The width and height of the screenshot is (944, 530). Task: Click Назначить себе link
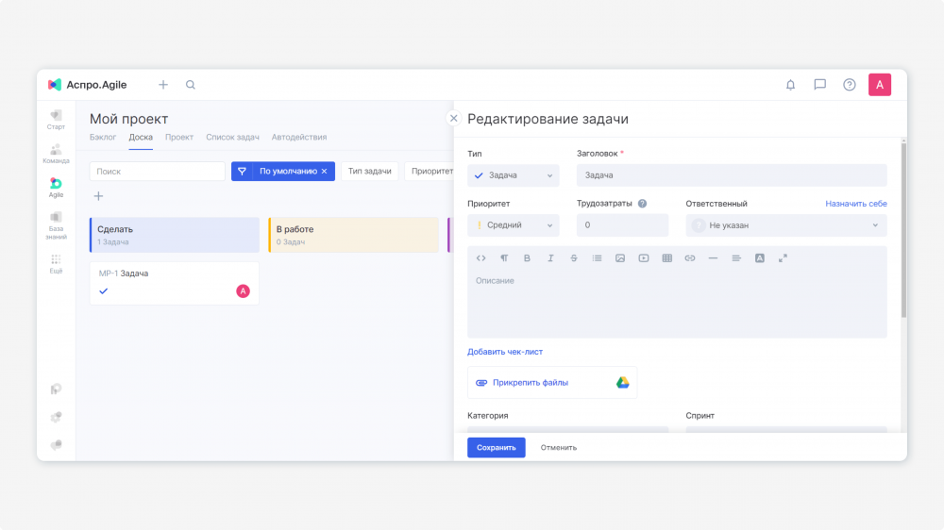pos(856,204)
